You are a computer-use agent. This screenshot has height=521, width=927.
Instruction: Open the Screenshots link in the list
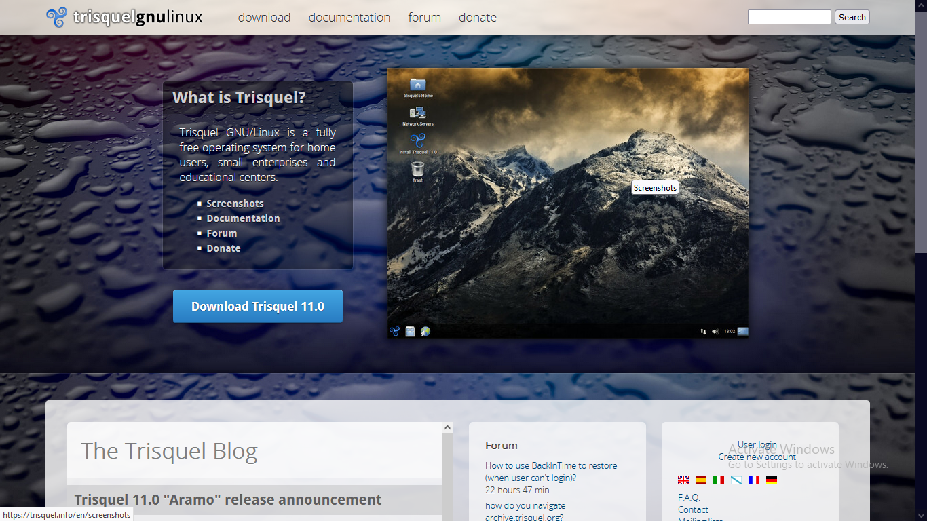click(235, 204)
